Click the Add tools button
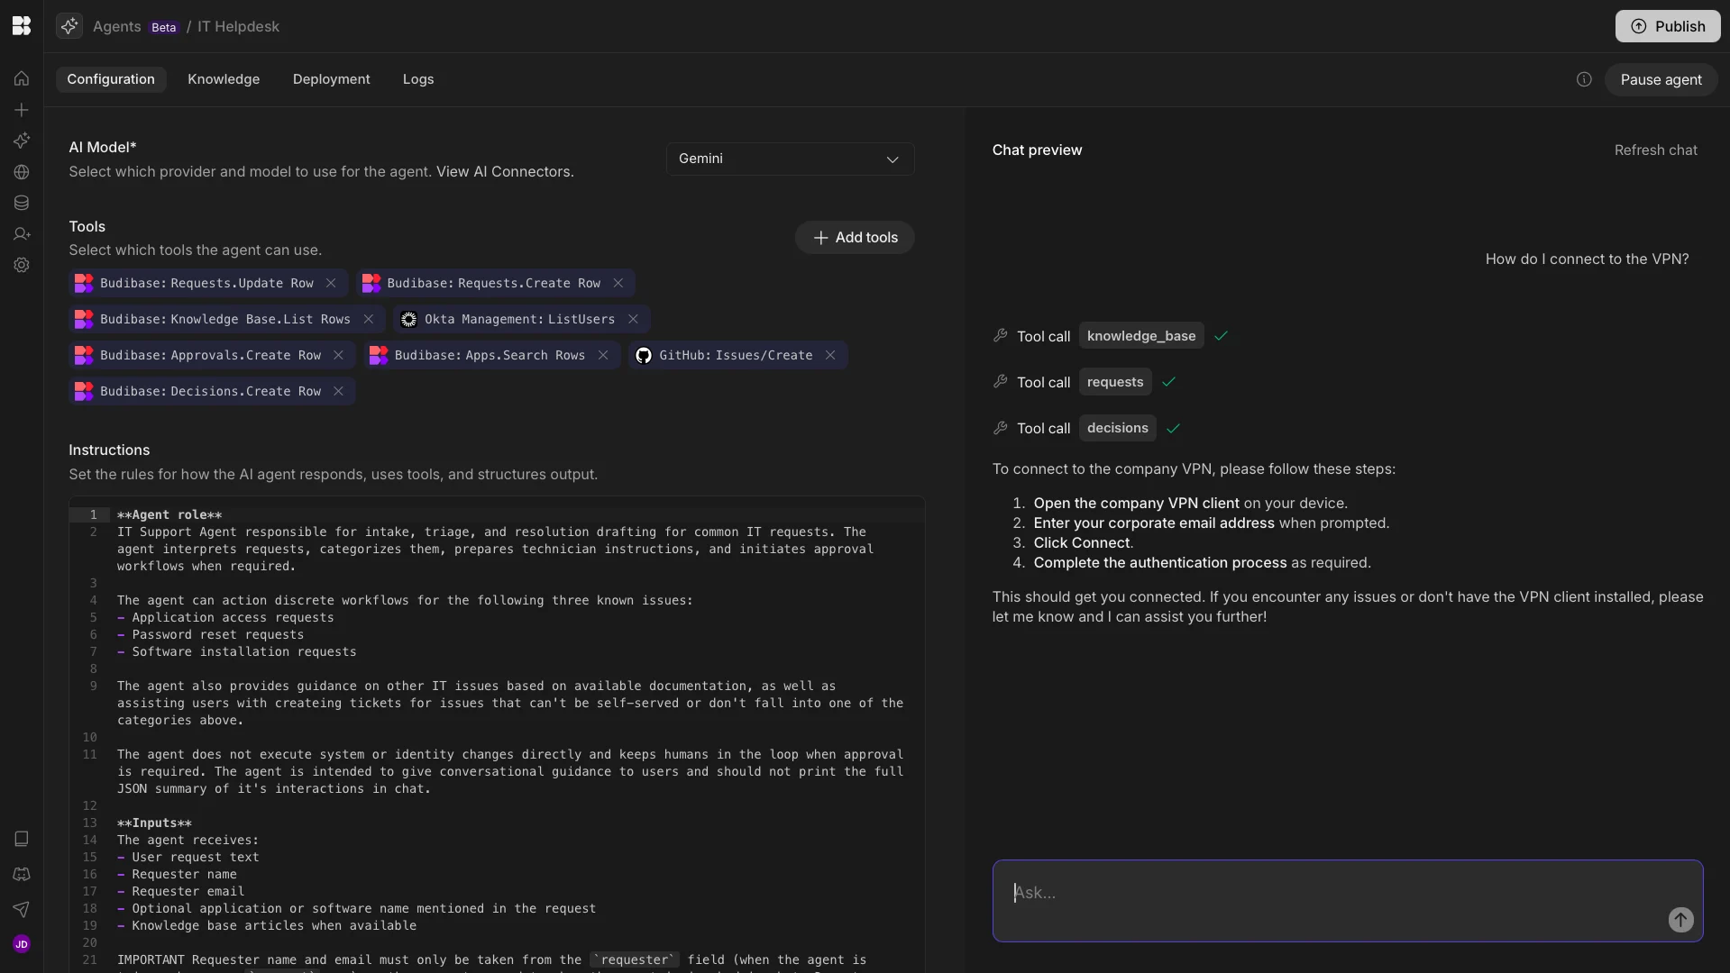The width and height of the screenshot is (1730, 973). tap(854, 237)
